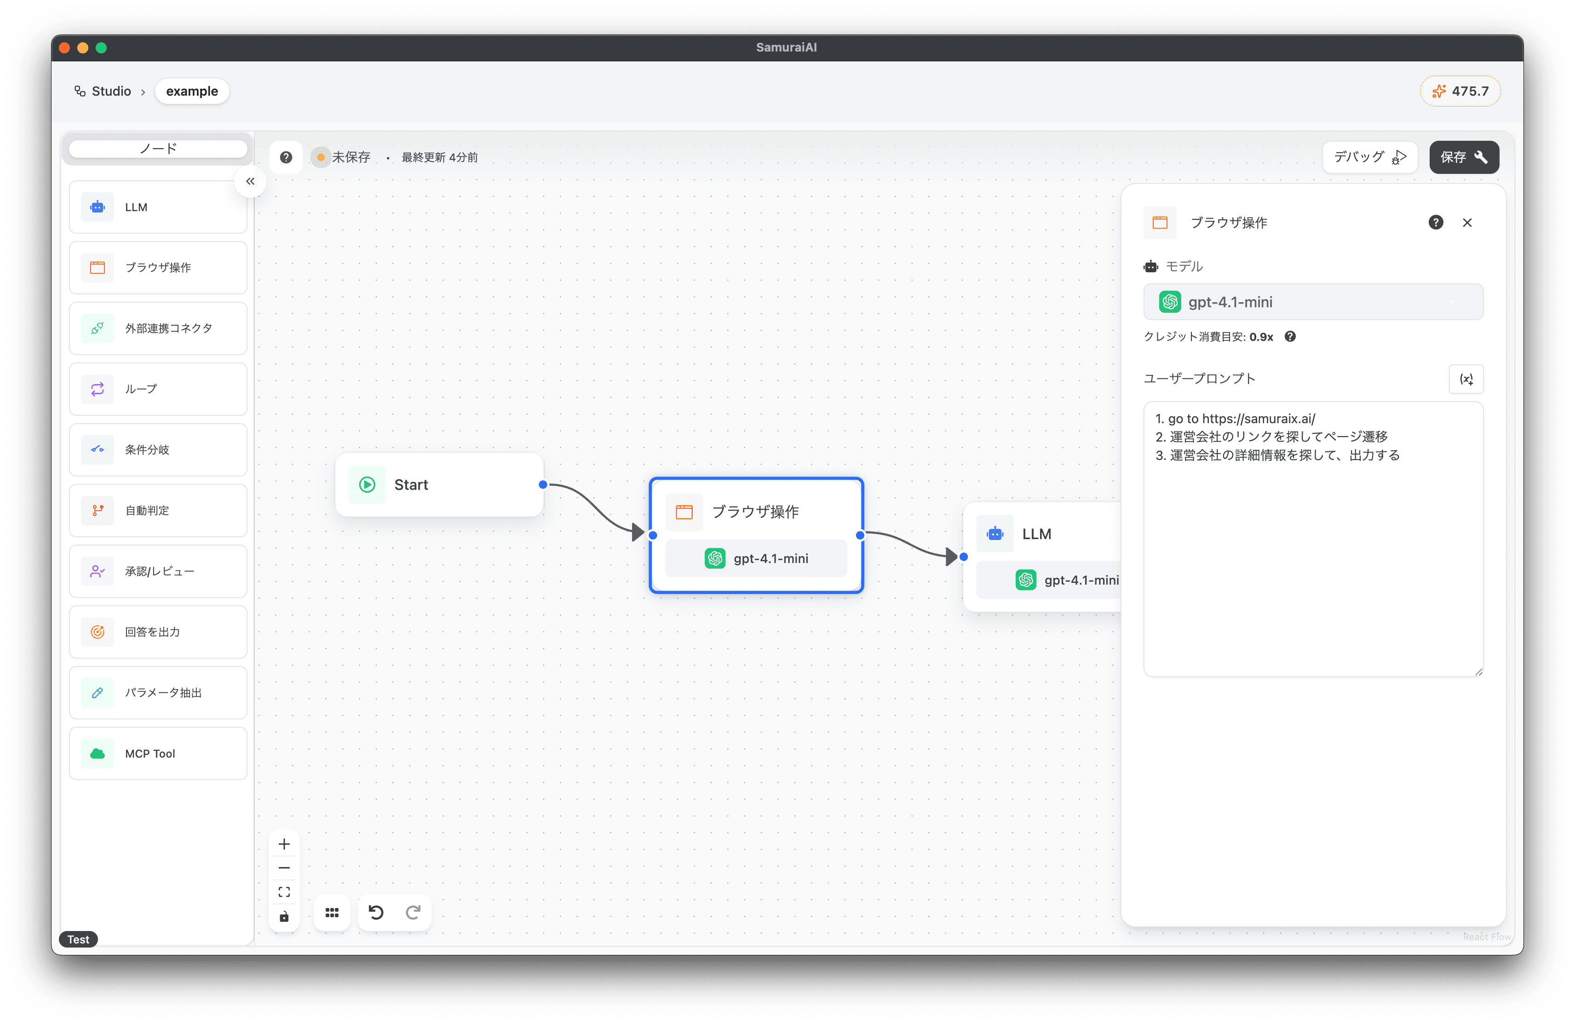Select the 外部連携コネクタ node item
This screenshot has width=1575, height=1023.
[158, 328]
